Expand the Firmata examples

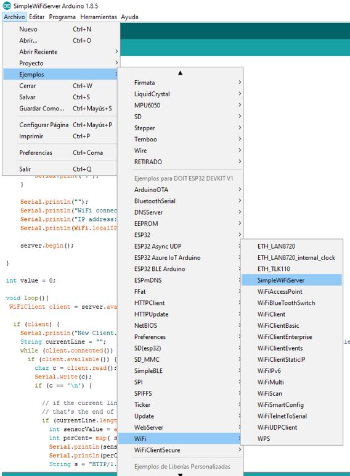[181, 83]
